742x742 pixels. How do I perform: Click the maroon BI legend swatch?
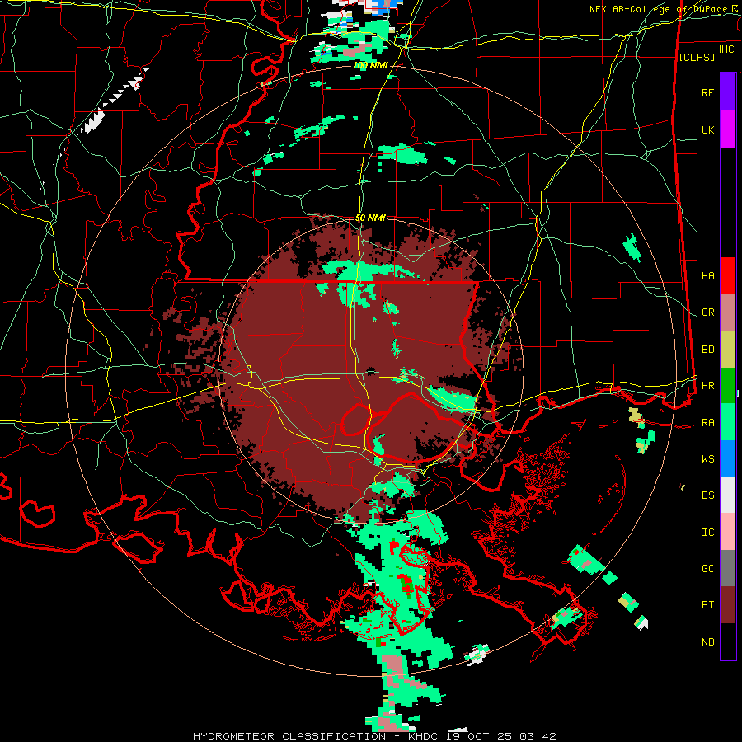[x=728, y=605]
